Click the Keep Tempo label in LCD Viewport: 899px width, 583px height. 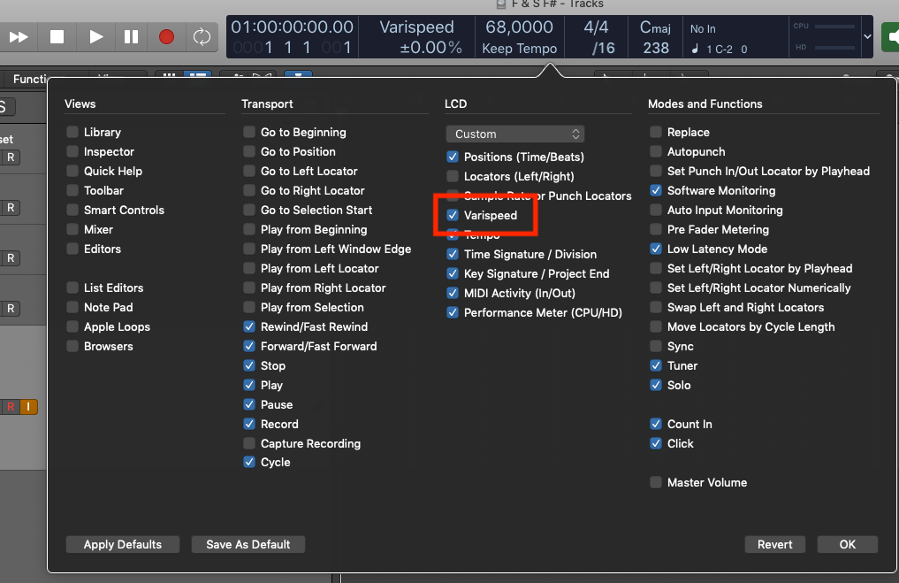click(520, 48)
